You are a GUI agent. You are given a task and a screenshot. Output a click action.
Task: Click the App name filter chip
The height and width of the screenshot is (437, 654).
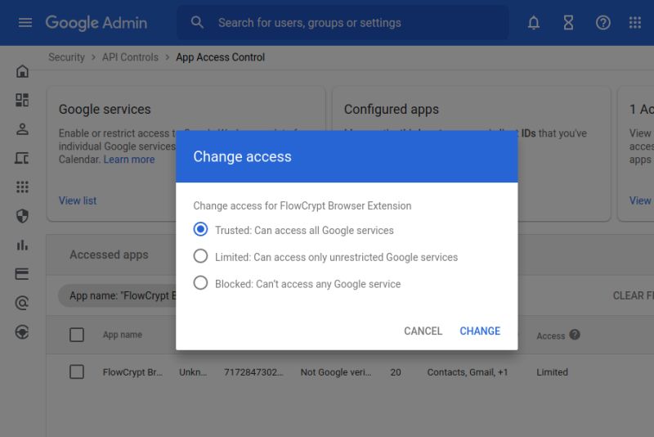[117, 295]
